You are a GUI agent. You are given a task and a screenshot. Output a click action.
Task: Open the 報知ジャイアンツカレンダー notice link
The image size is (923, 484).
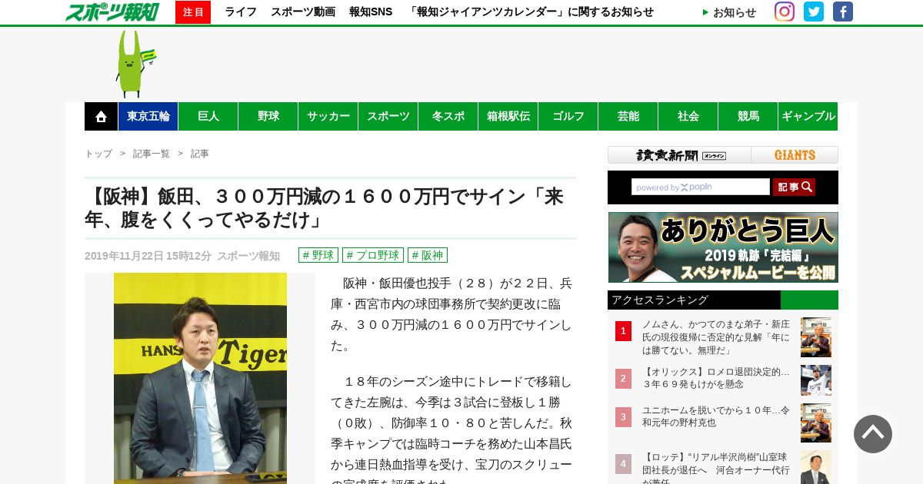(x=531, y=12)
